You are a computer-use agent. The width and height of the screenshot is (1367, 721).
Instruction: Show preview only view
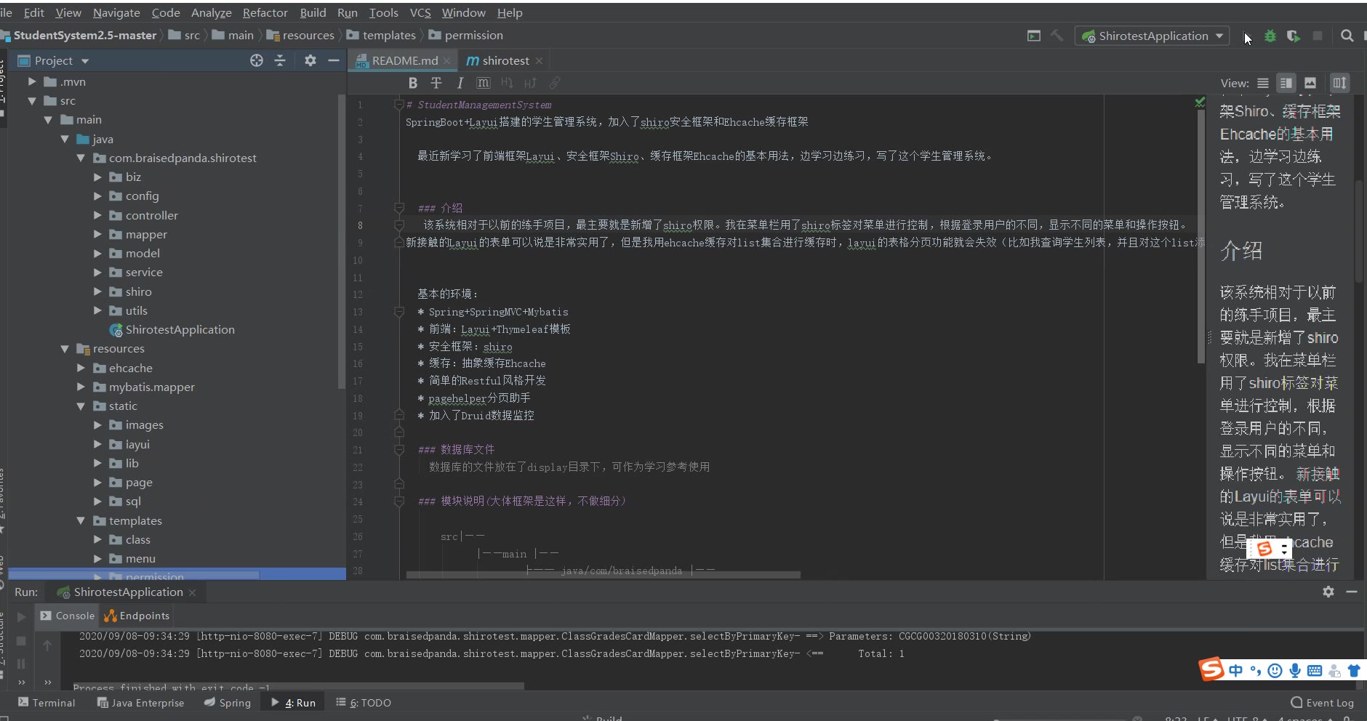click(1310, 83)
